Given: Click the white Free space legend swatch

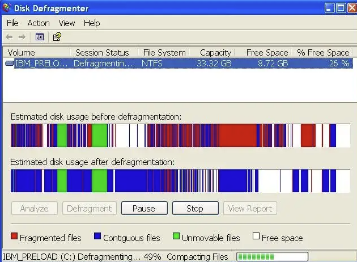Looking at the screenshot, I should (x=256, y=236).
